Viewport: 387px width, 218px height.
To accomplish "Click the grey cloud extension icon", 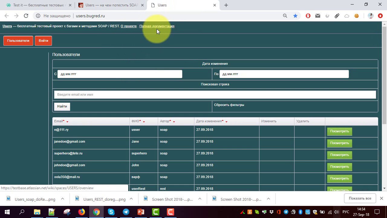I will 347,16.
